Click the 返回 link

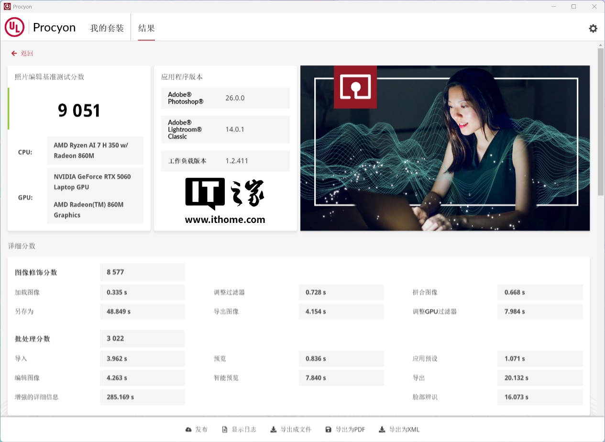pos(26,53)
